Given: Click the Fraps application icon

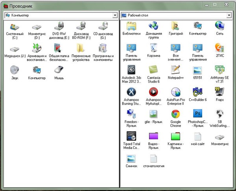Looking at the screenshot, I should click(x=219, y=92).
